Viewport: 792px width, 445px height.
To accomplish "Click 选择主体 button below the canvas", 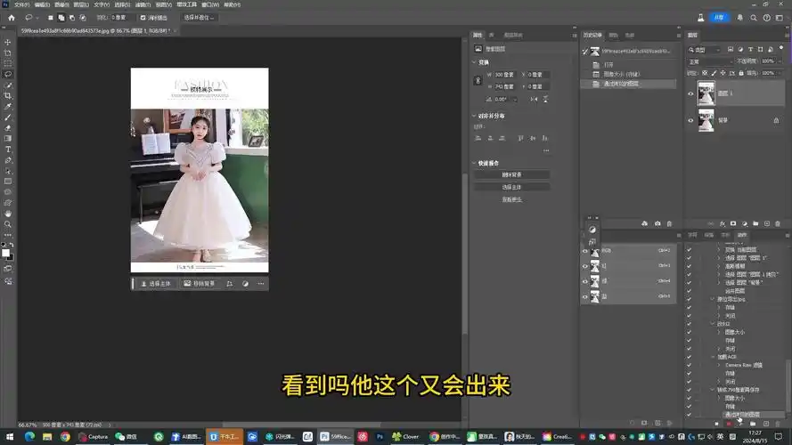I will point(156,283).
